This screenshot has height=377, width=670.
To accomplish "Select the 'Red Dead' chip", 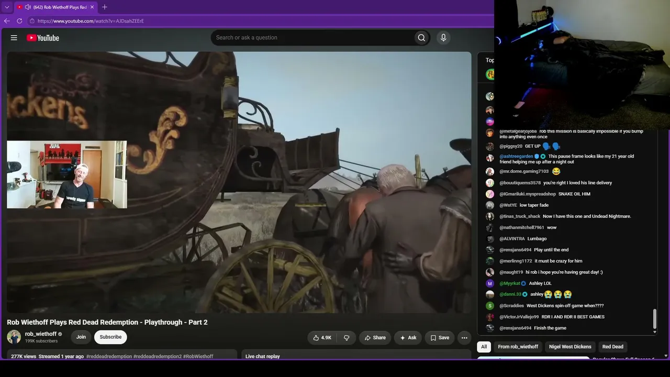I will coord(613,347).
